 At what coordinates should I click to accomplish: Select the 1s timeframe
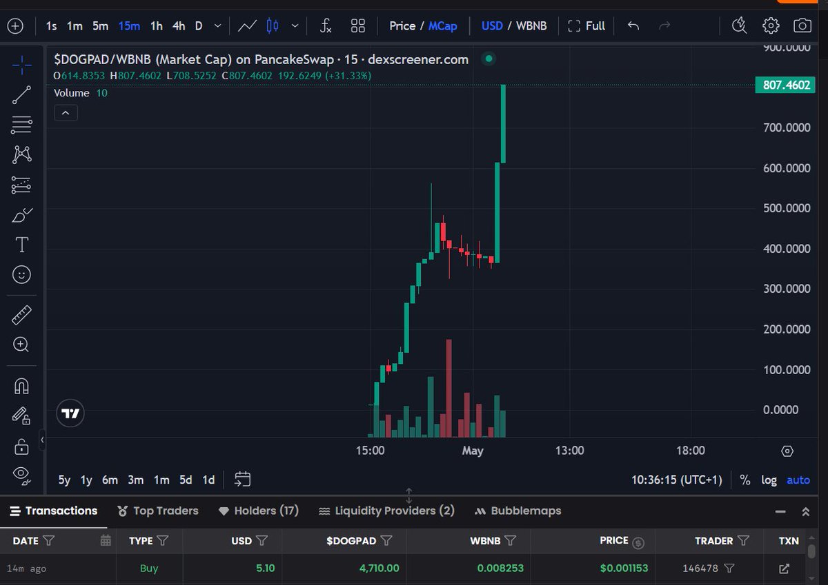(51, 26)
